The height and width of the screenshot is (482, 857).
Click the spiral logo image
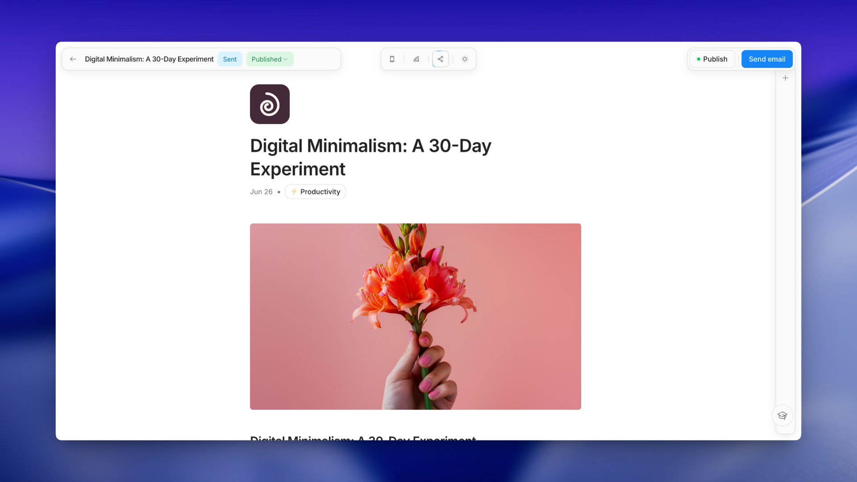click(270, 104)
